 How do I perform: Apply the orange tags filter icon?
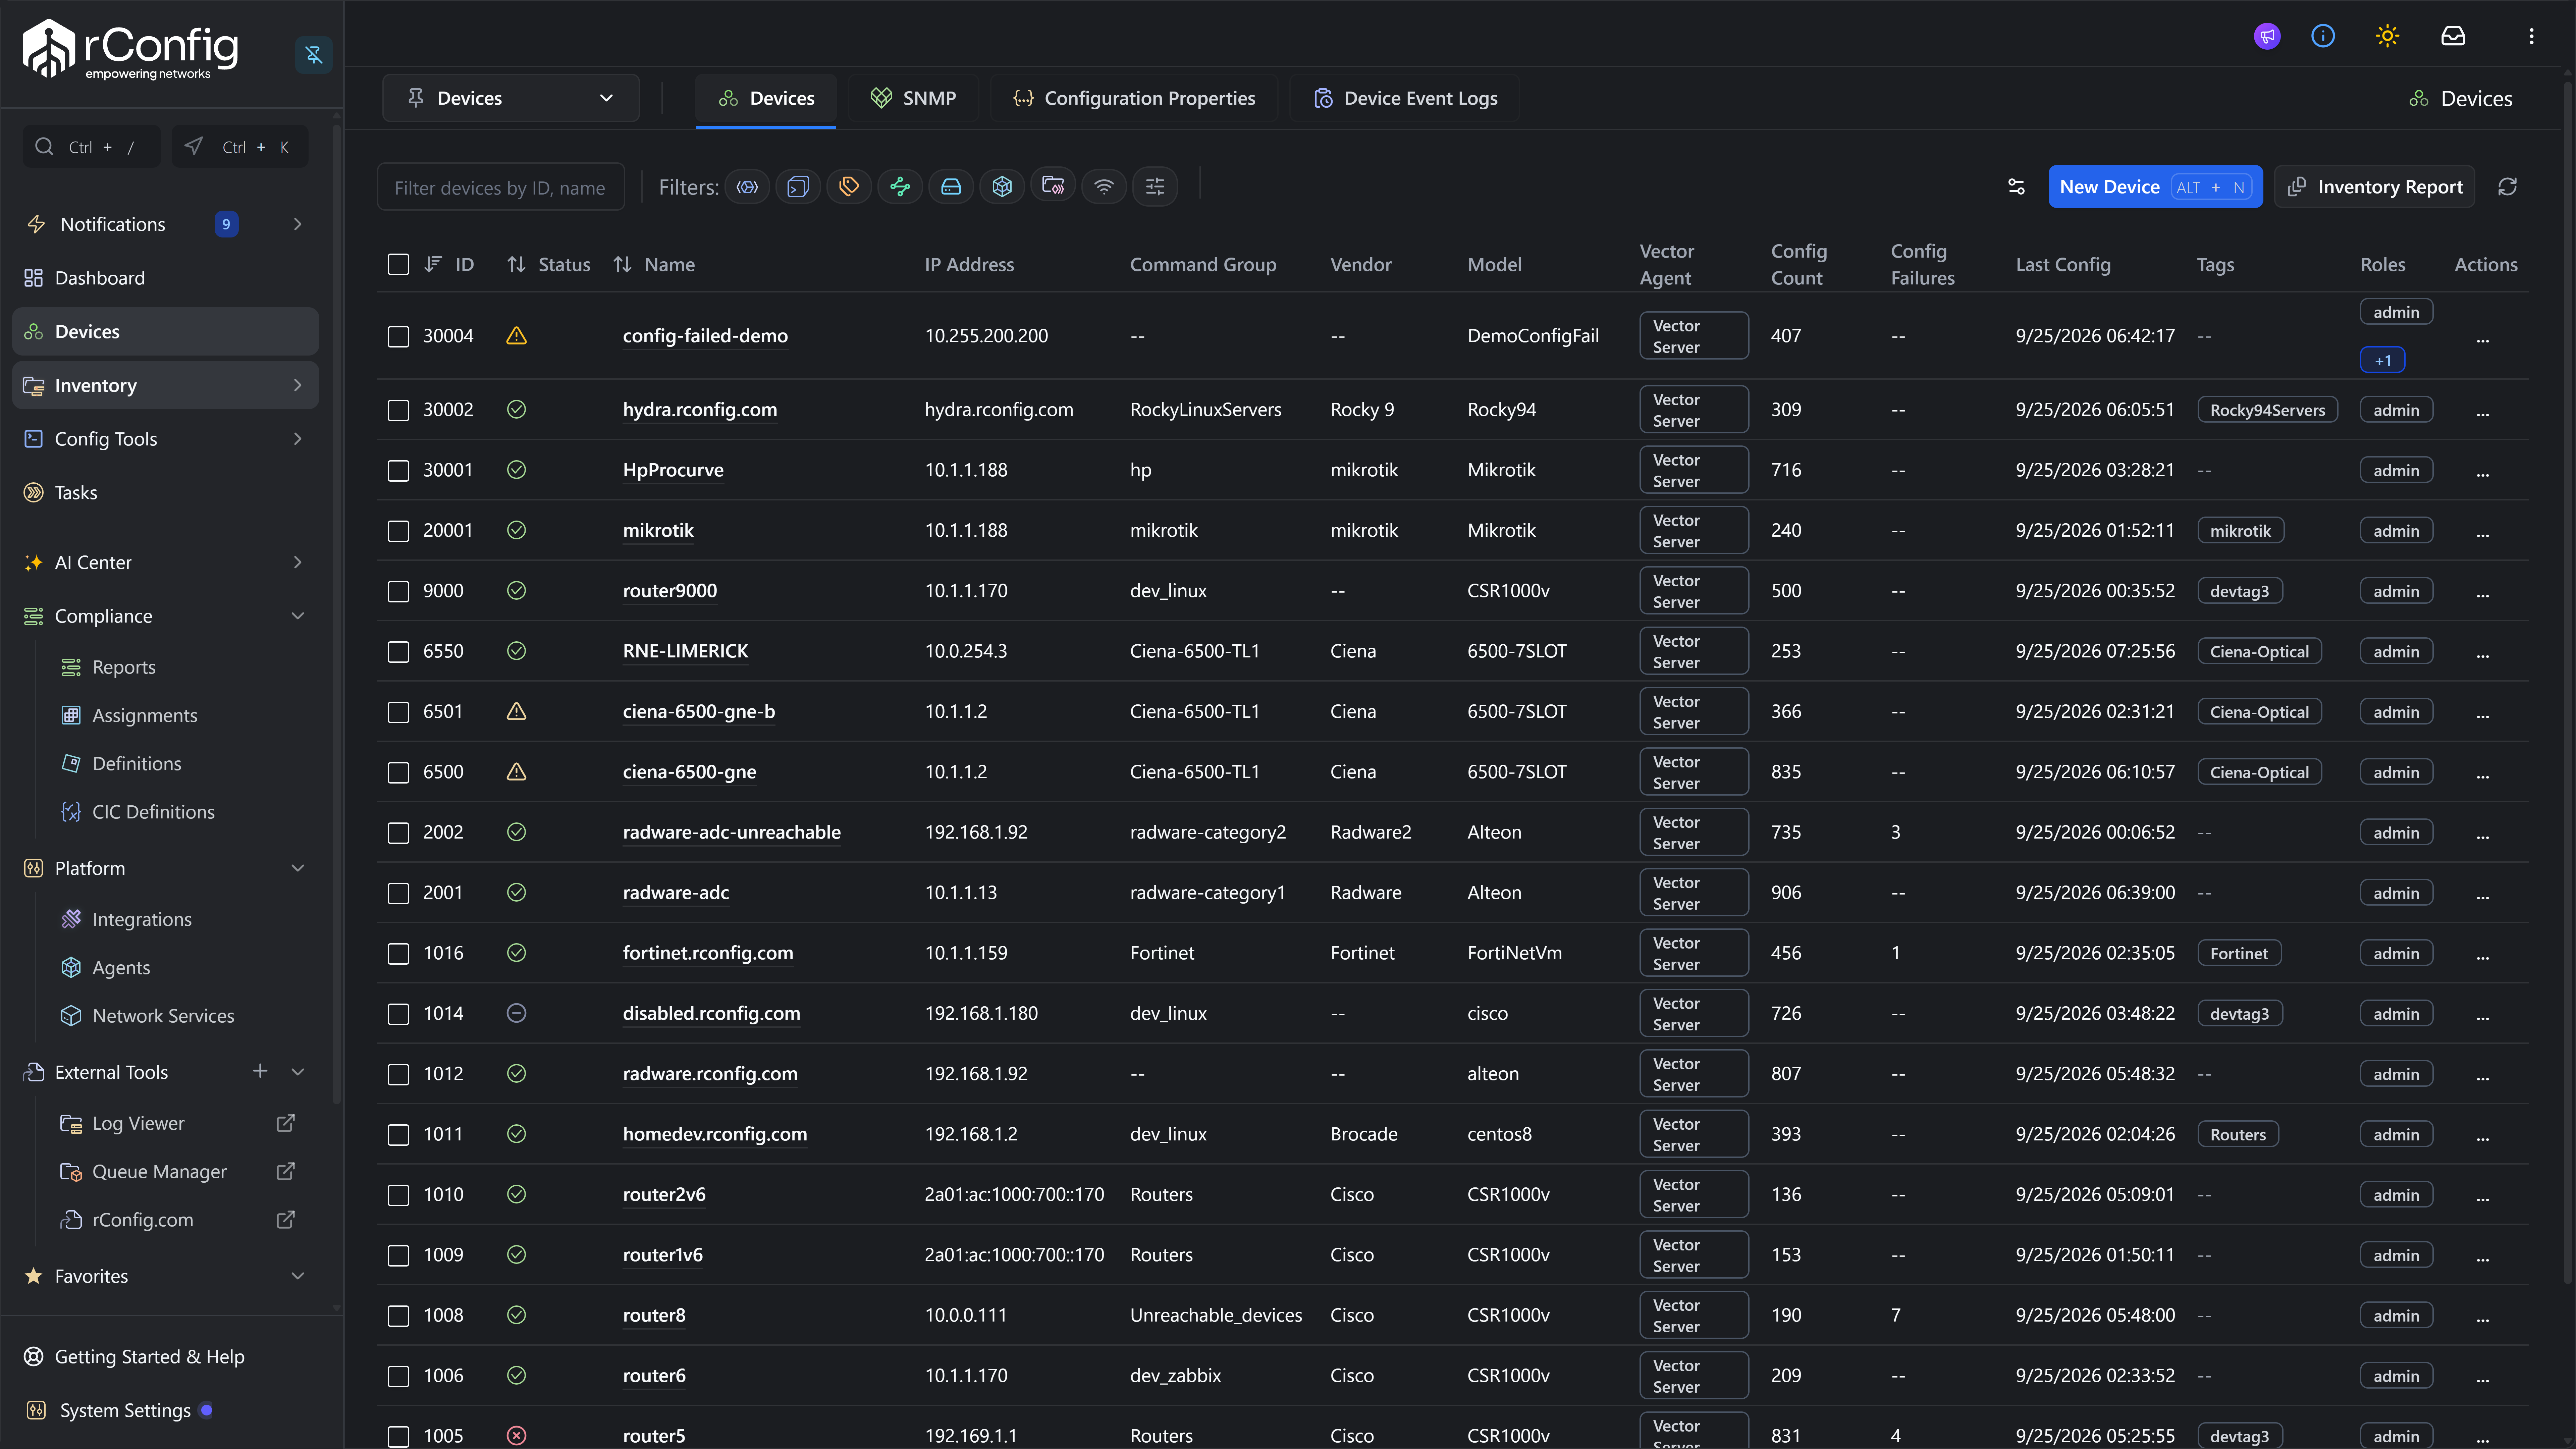coord(849,187)
